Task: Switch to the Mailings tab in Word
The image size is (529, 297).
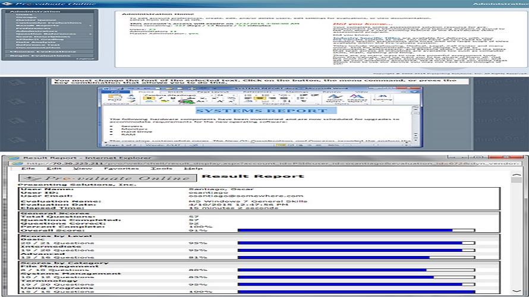Action: (x=297, y=91)
